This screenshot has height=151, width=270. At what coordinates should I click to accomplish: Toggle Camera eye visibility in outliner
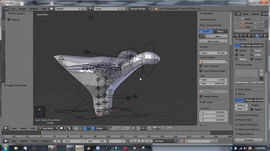click(255, 23)
